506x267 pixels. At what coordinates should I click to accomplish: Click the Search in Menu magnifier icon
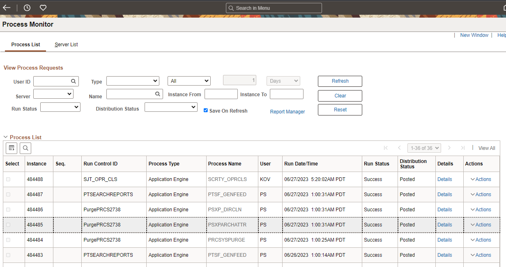tap(230, 8)
